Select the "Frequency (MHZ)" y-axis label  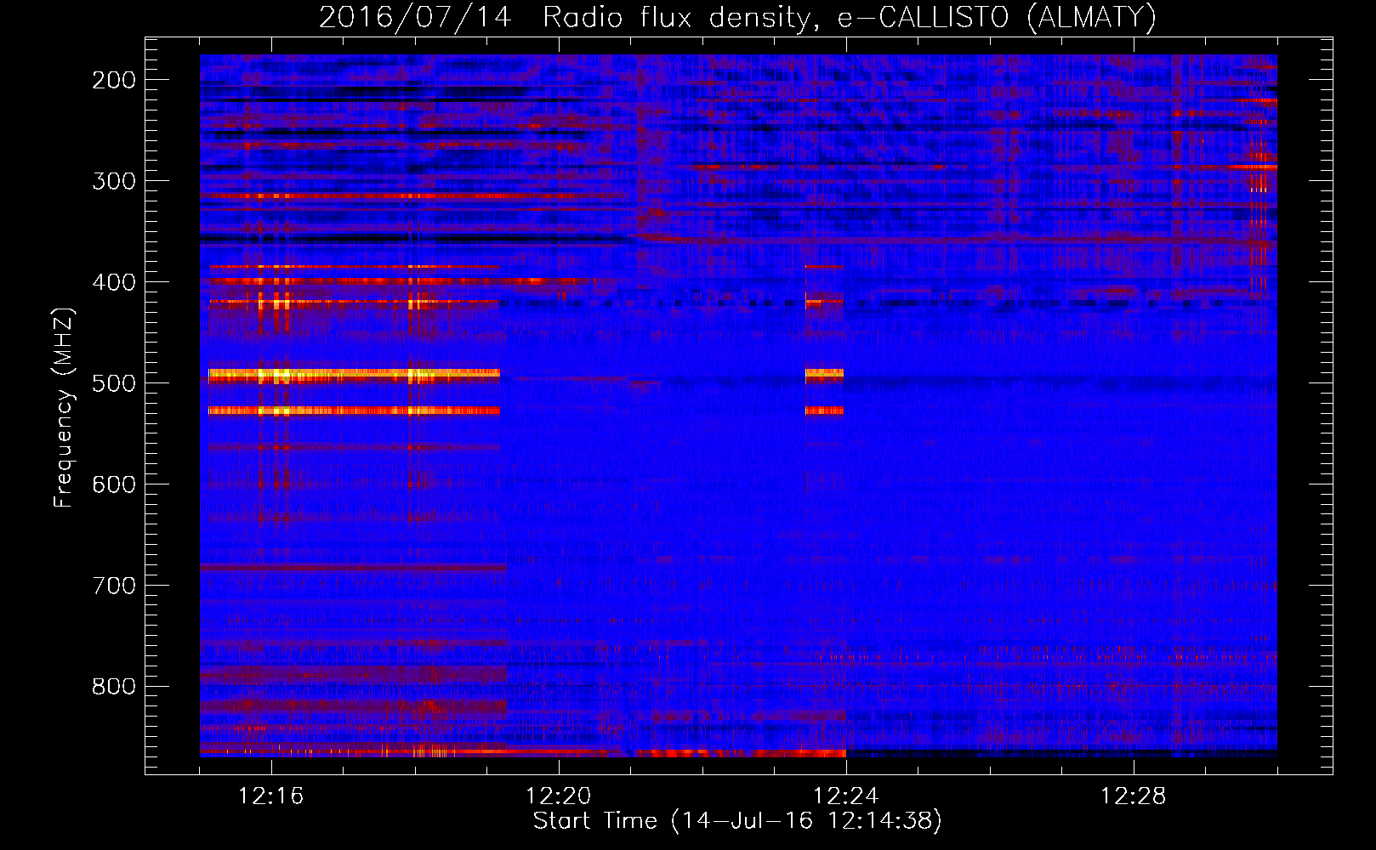(x=64, y=408)
